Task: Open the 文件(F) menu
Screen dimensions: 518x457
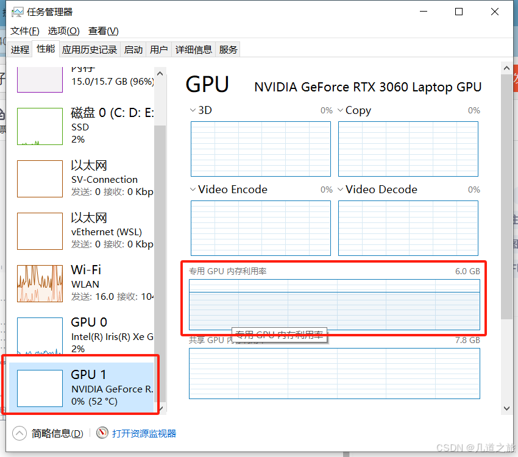Action: click(x=25, y=31)
